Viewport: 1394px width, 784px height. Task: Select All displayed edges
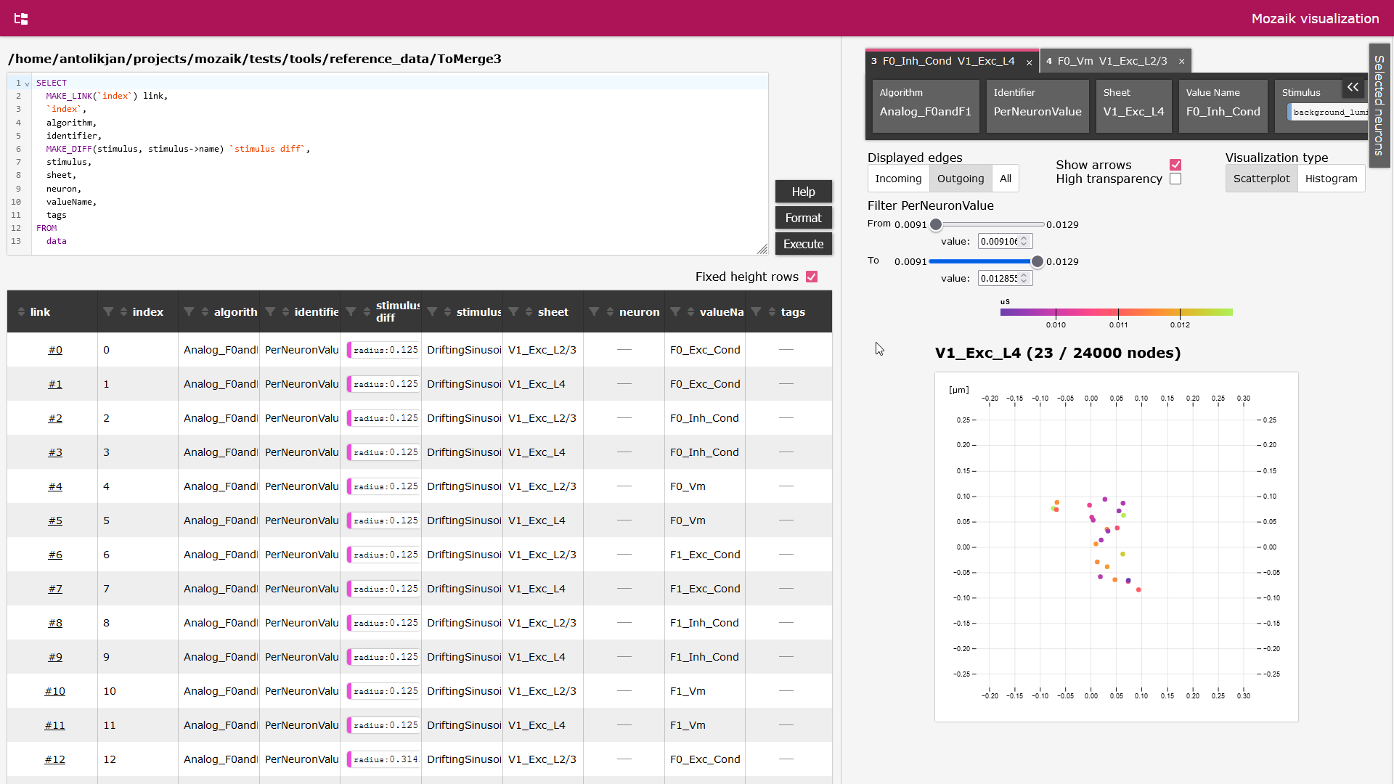[x=1005, y=179]
